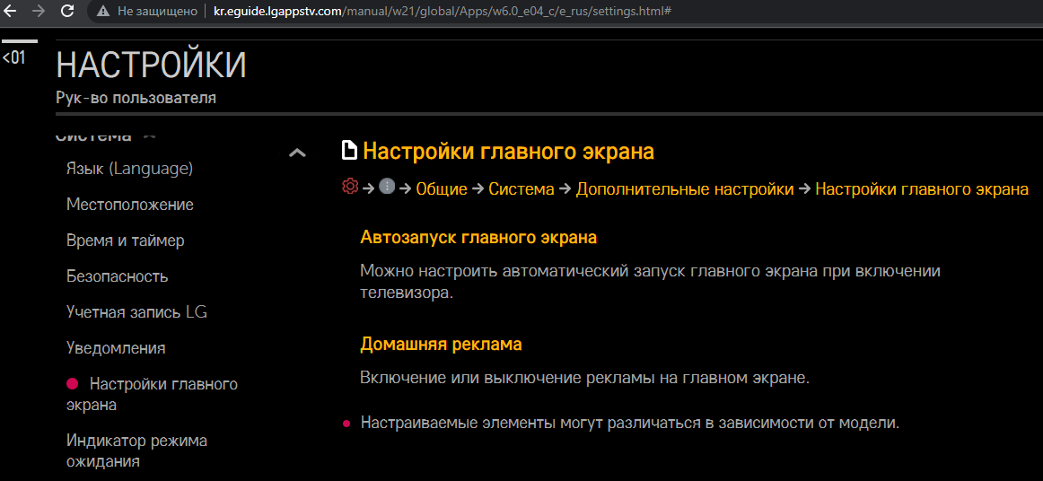Screen dimensions: 1043x481
Task: Click the browser back arrow
Action: point(11,12)
